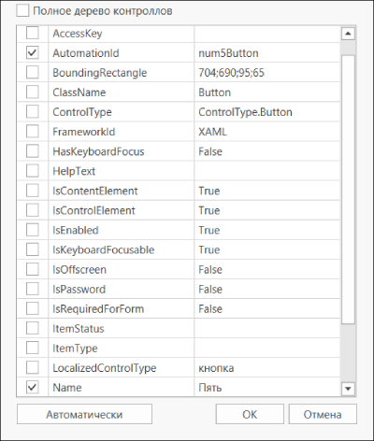Enable the Полное дерево контроллов checkbox
Image resolution: width=374 pixels, height=441 pixels.
point(22,11)
